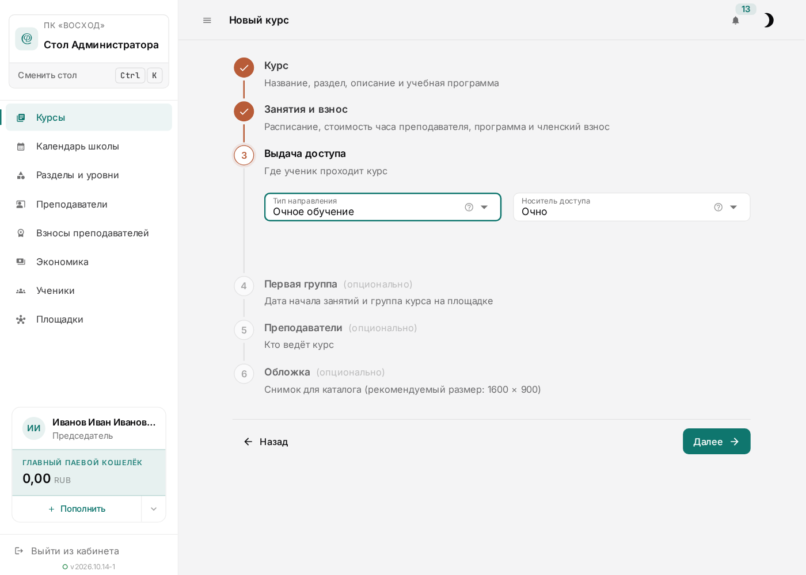The height and width of the screenshot is (575, 806).
Task: Expand wallet options chevron next to Пополнить
Action: pyautogui.click(x=154, y=509)
